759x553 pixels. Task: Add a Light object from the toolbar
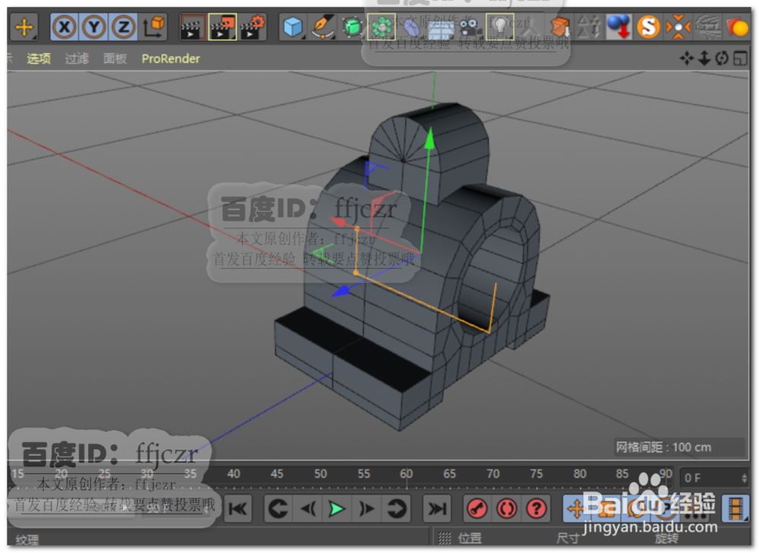point(500,27)
